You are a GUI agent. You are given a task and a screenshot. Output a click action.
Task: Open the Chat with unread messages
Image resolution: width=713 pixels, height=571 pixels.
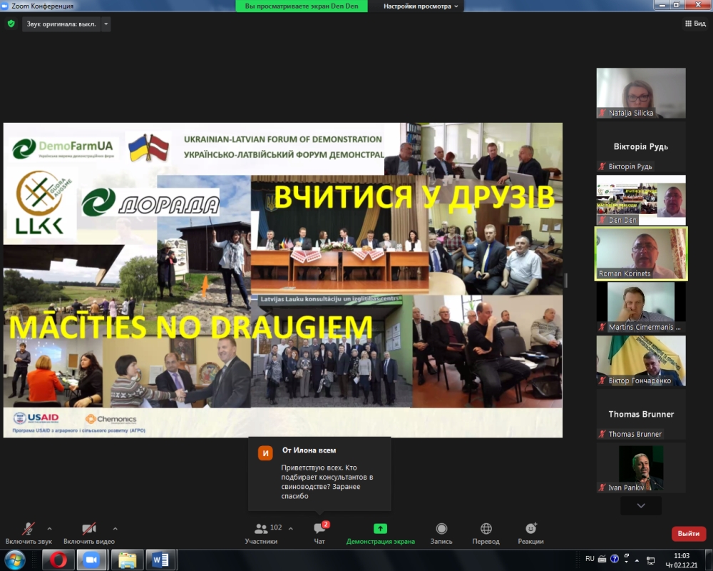(x=319, y=529)
